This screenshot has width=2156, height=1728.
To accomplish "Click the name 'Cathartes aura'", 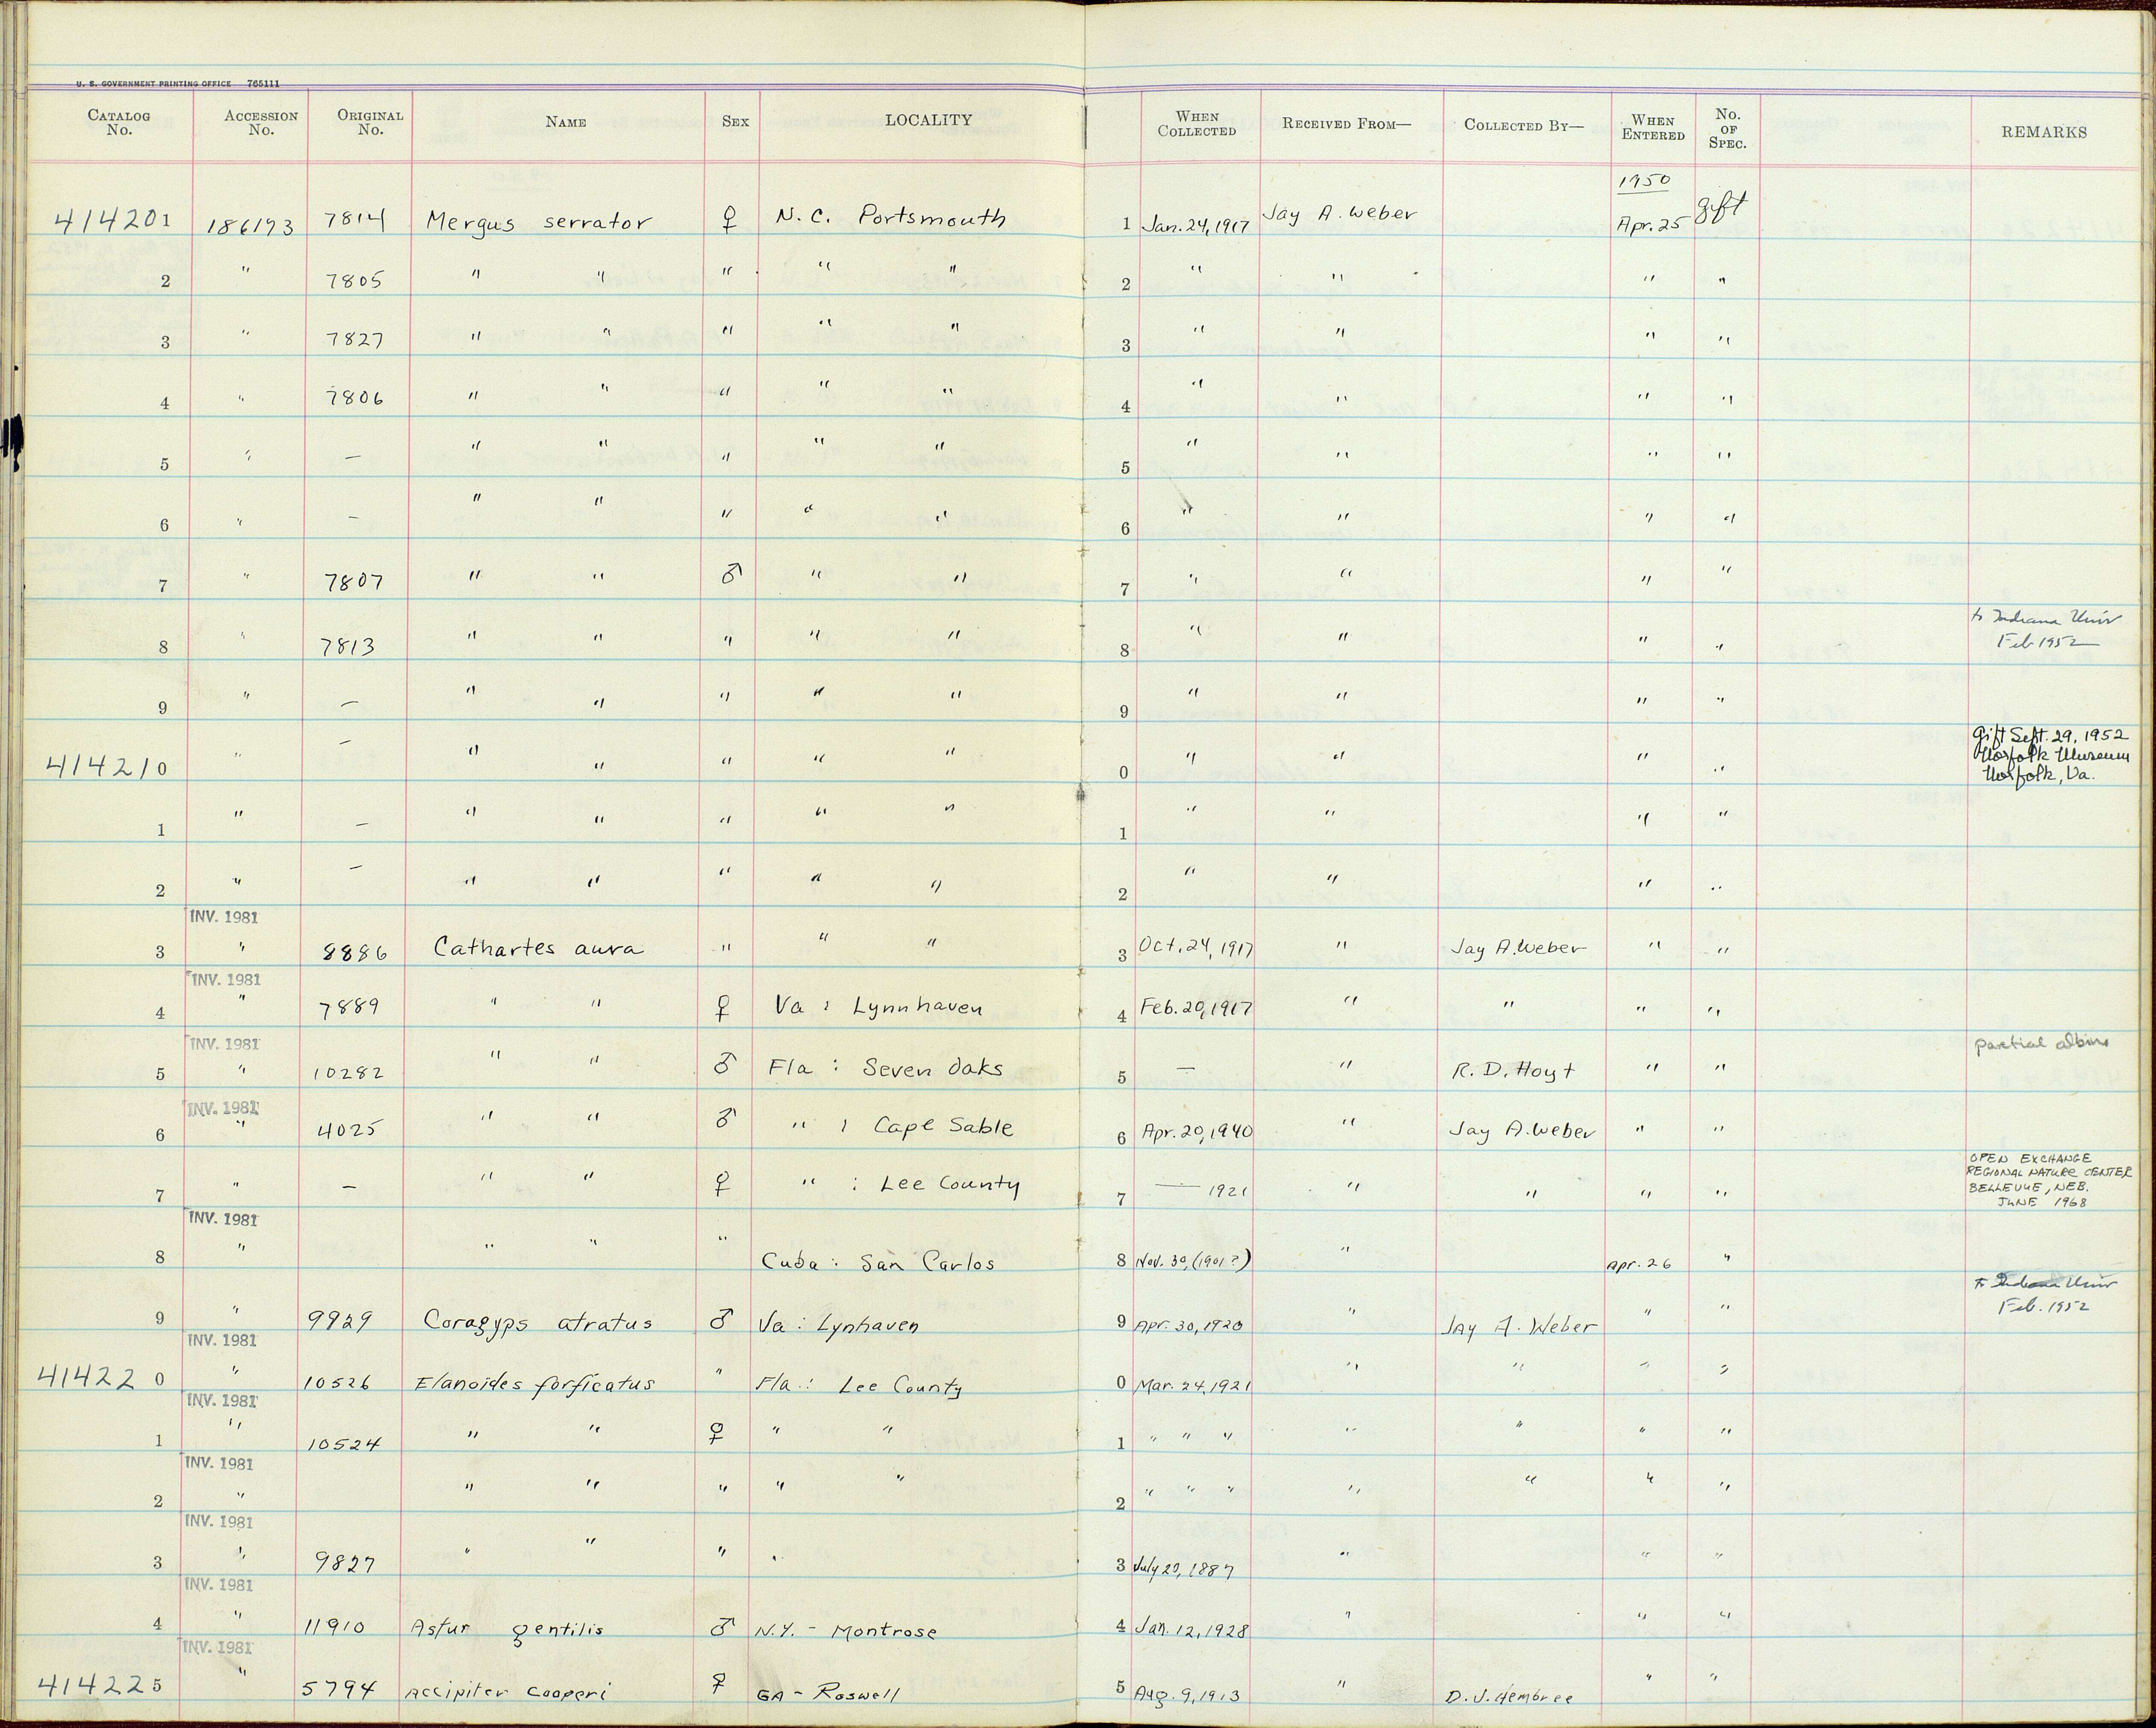I will (x=538, y=947).
